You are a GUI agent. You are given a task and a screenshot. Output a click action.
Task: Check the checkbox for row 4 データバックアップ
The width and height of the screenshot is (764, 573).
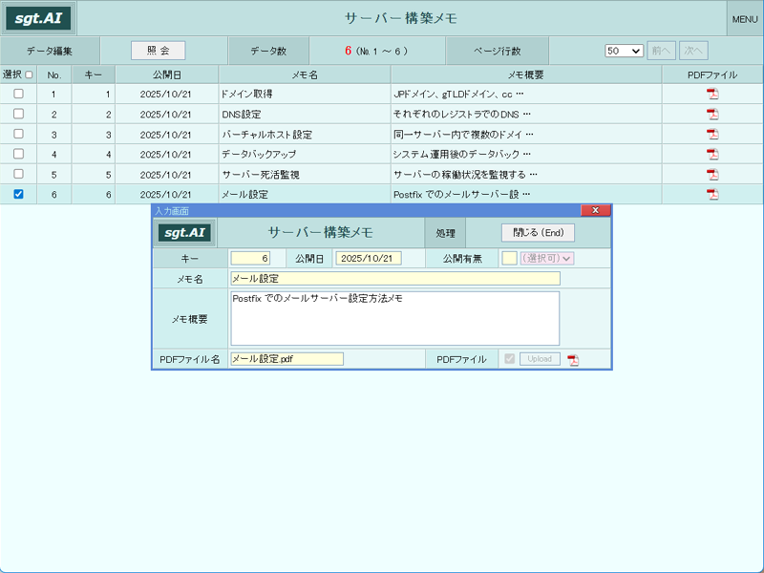18,154
